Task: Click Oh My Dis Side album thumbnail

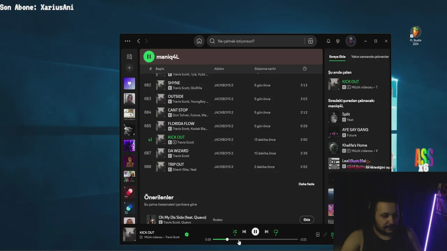Action: coord(151,219)
